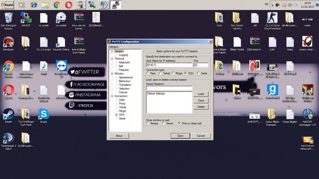Viewport: 319px width, 179px height.
Task: Select the Skype desktop icon
Action: 43,116
